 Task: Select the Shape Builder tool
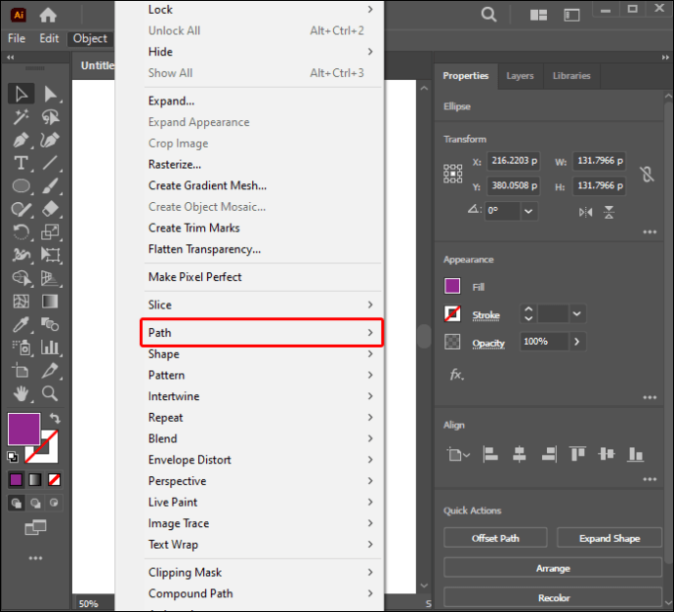[x=21, y=278]
